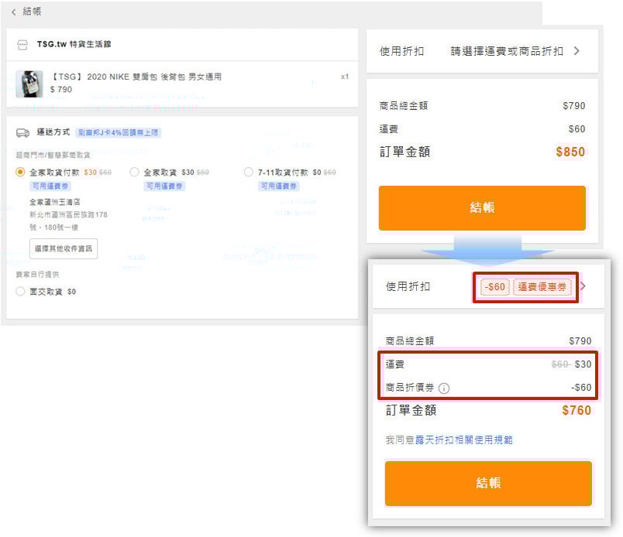The width and height of the screenshot is (623, 537).
Task: Select the 全家取貨 shipping radio button
Action: coord(135,172)
